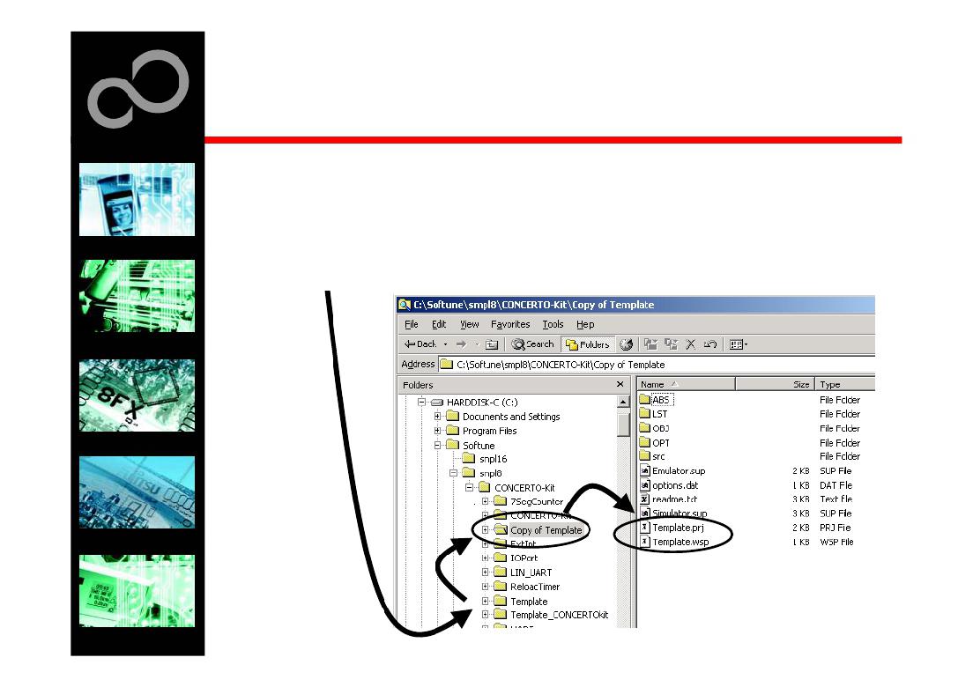This screenshot has height=687, width=973.
Task: Click the History toolbar icon
Action: pos(626,344)
